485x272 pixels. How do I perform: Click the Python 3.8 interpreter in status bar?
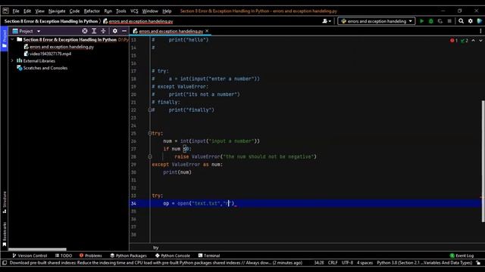click(424, 263)
